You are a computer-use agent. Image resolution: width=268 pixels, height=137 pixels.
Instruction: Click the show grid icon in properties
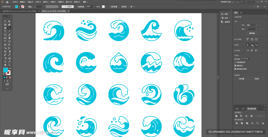coord(252,39)
